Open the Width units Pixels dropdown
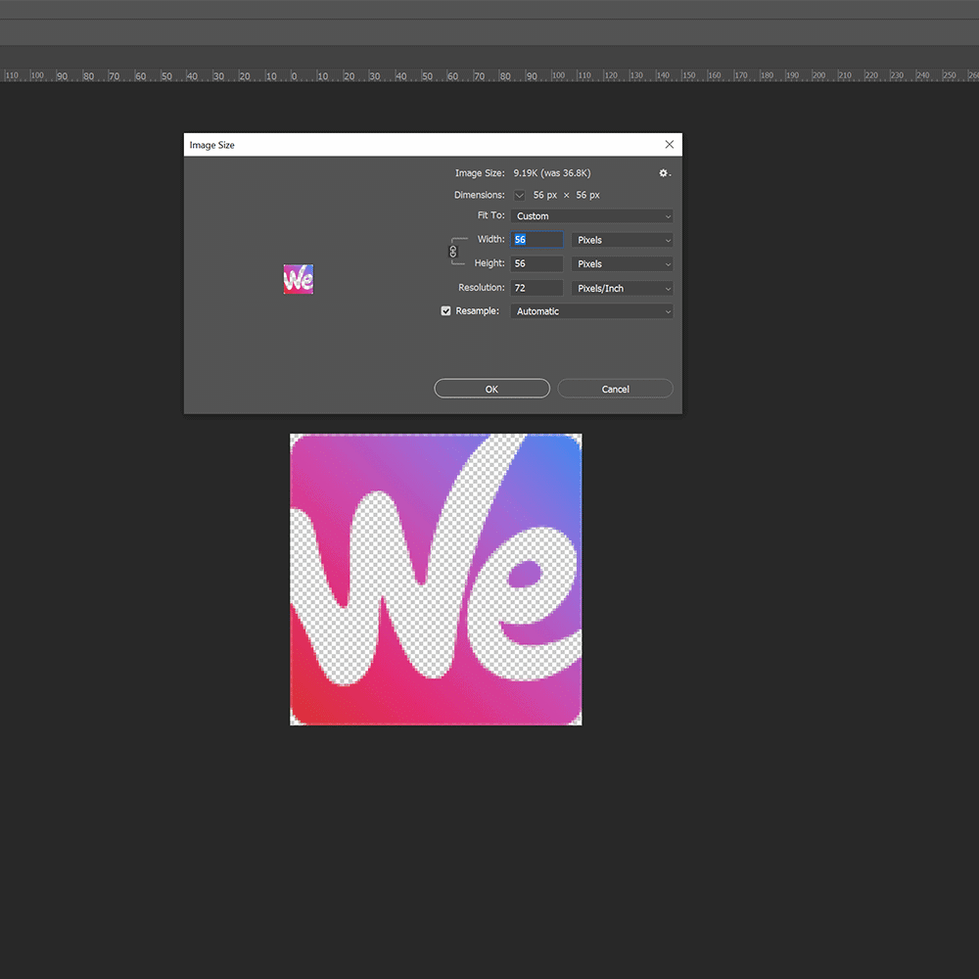This screenshot has height=979, width=979. 623,240
